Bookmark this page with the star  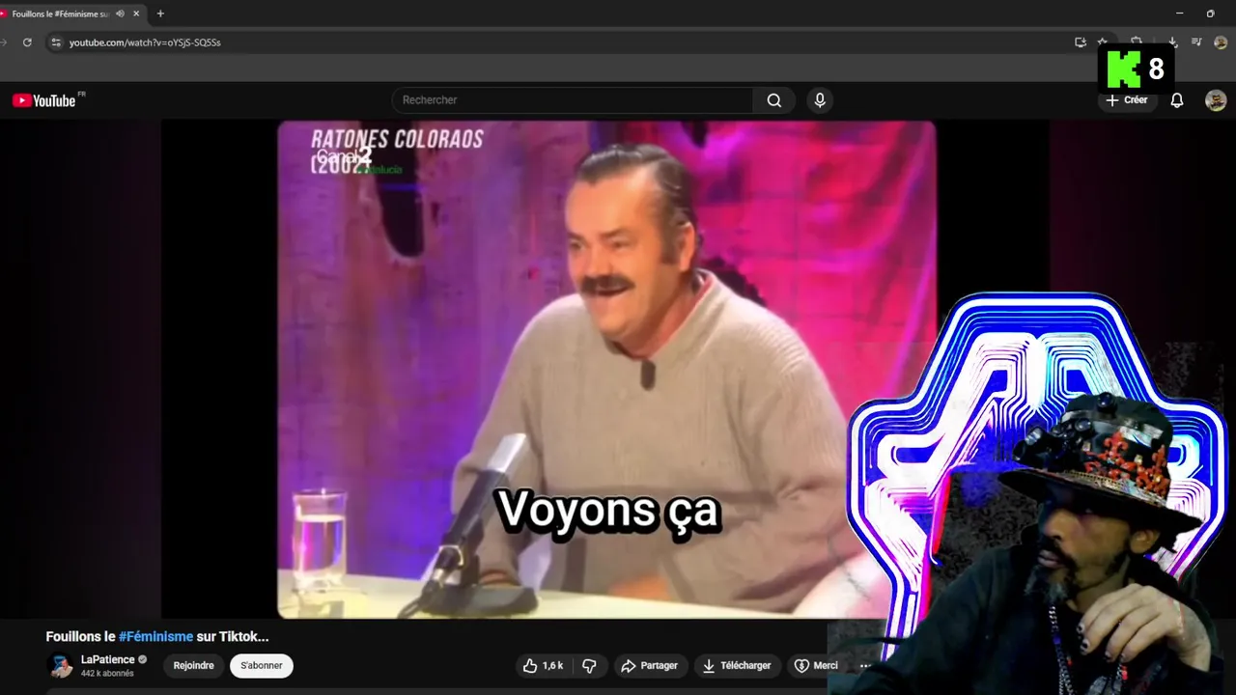pyautogui.click(x=1103, y=42)
